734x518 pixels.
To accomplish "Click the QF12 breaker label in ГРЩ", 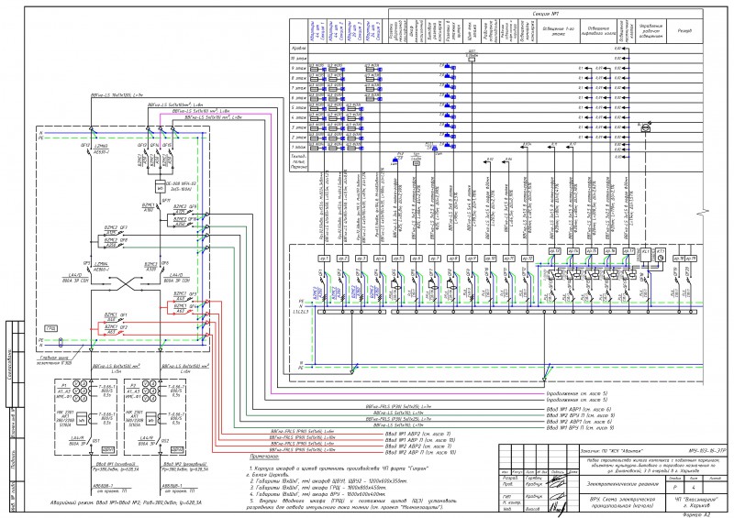I will click(x=84, y=146).
